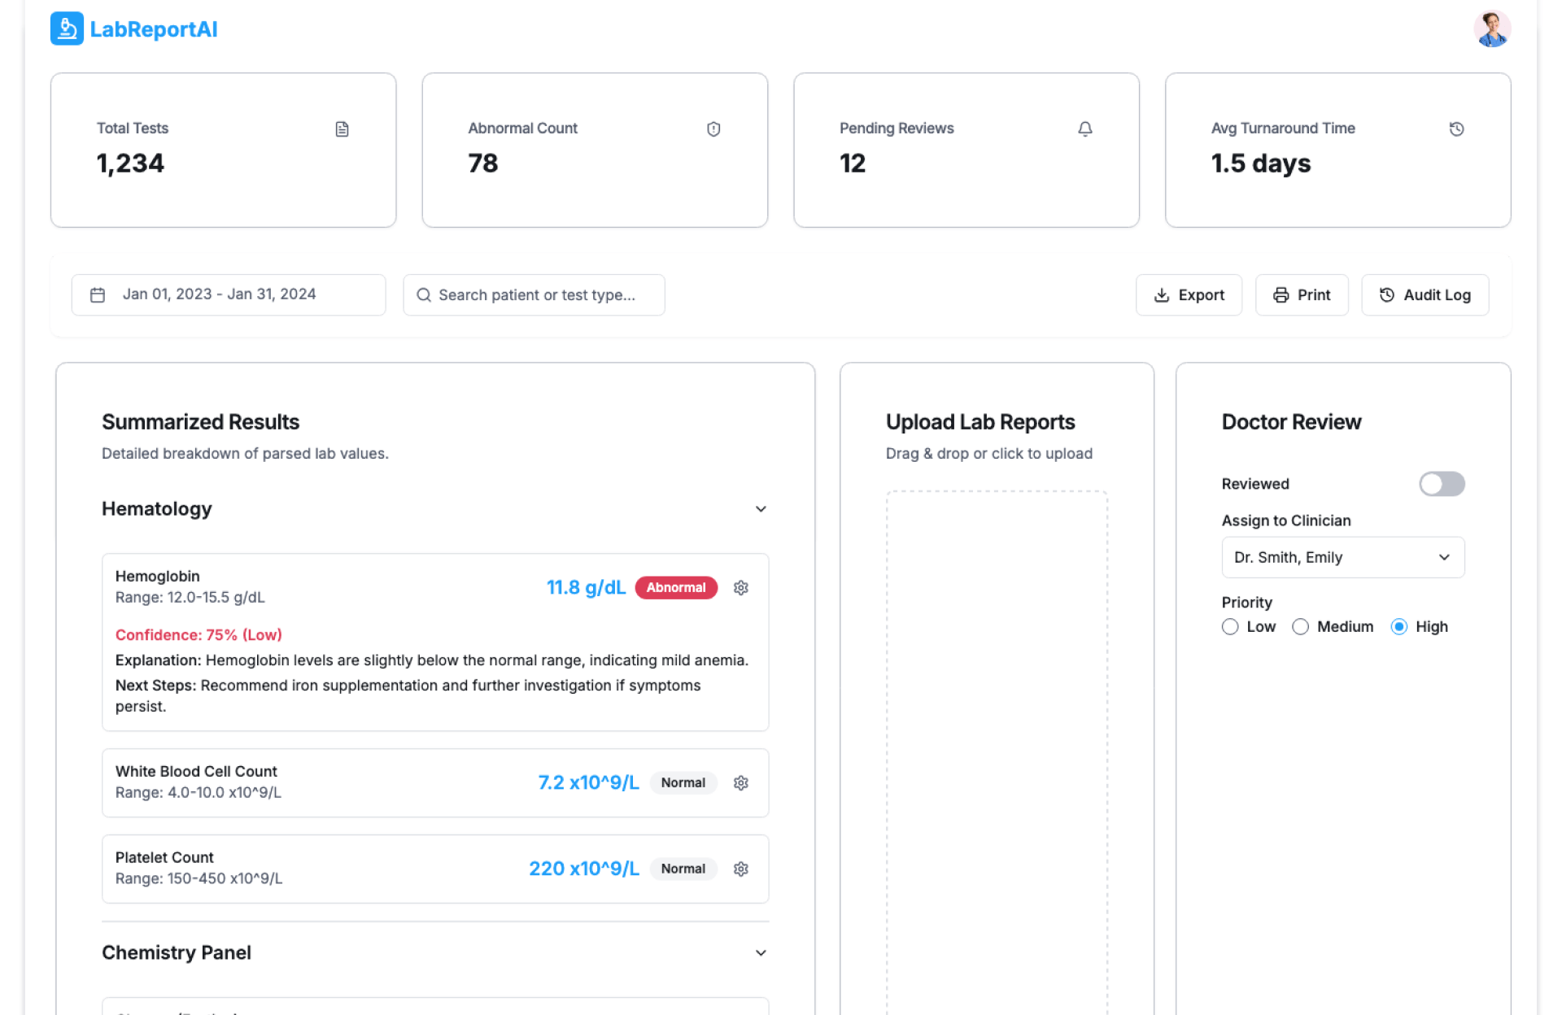This screenshot has width=1562, height=1015.
Task: Open the date range picker field
Action: 228,295
